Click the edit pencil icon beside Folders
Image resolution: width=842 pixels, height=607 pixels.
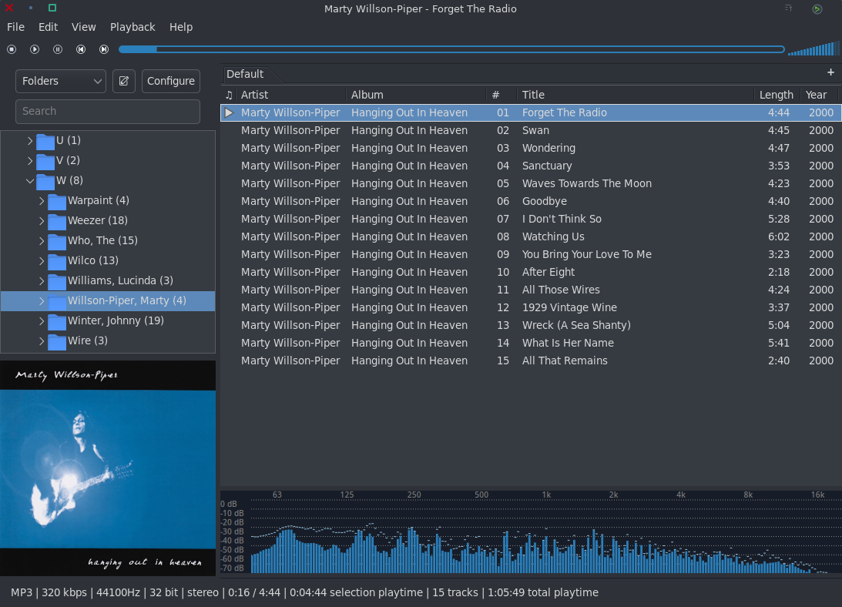[124, 81]
